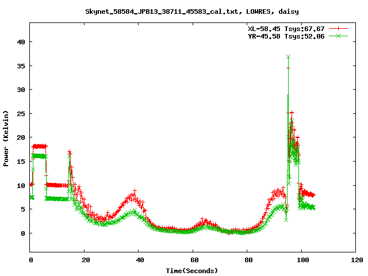
Task: Click the 'Time(Seconds)' x-axis label
Action: tap(192, 271)
